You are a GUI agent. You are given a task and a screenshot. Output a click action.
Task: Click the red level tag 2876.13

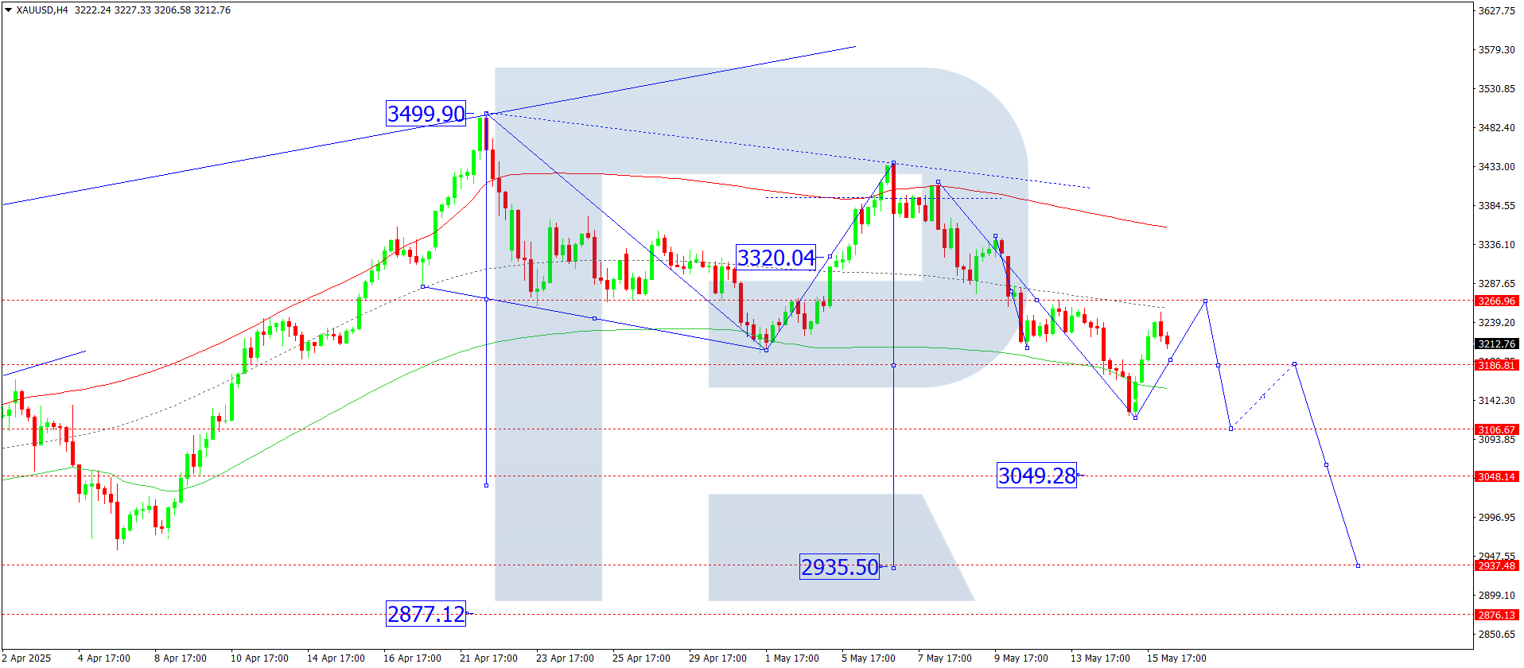coord(1496,616)
